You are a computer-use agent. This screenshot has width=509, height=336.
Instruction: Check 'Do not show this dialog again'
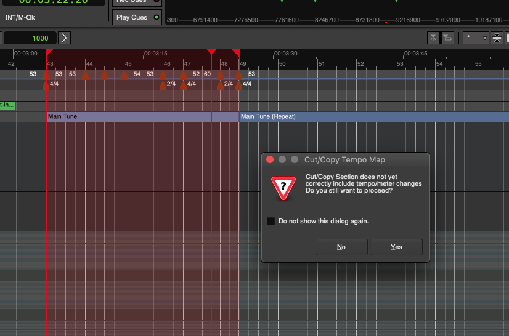pyautogui.click(x=271, y=221)
